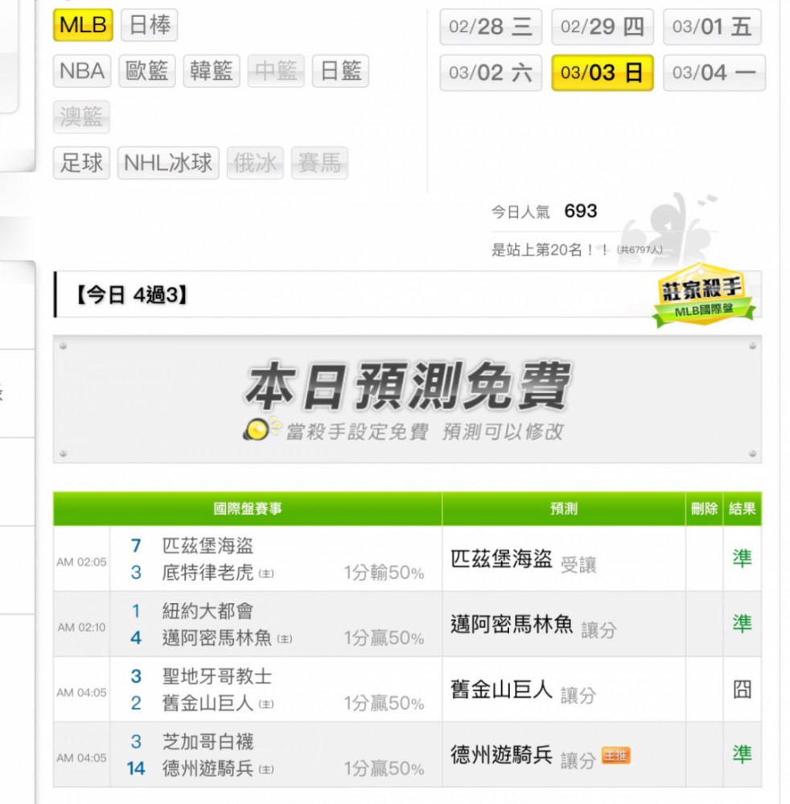790x804 pixels.
Task: Click the 是站上第20名 ranking text
Action: pos(550,250)
